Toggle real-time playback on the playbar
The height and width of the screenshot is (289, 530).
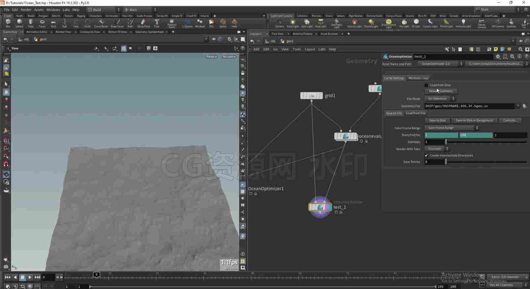pos(30,286)
